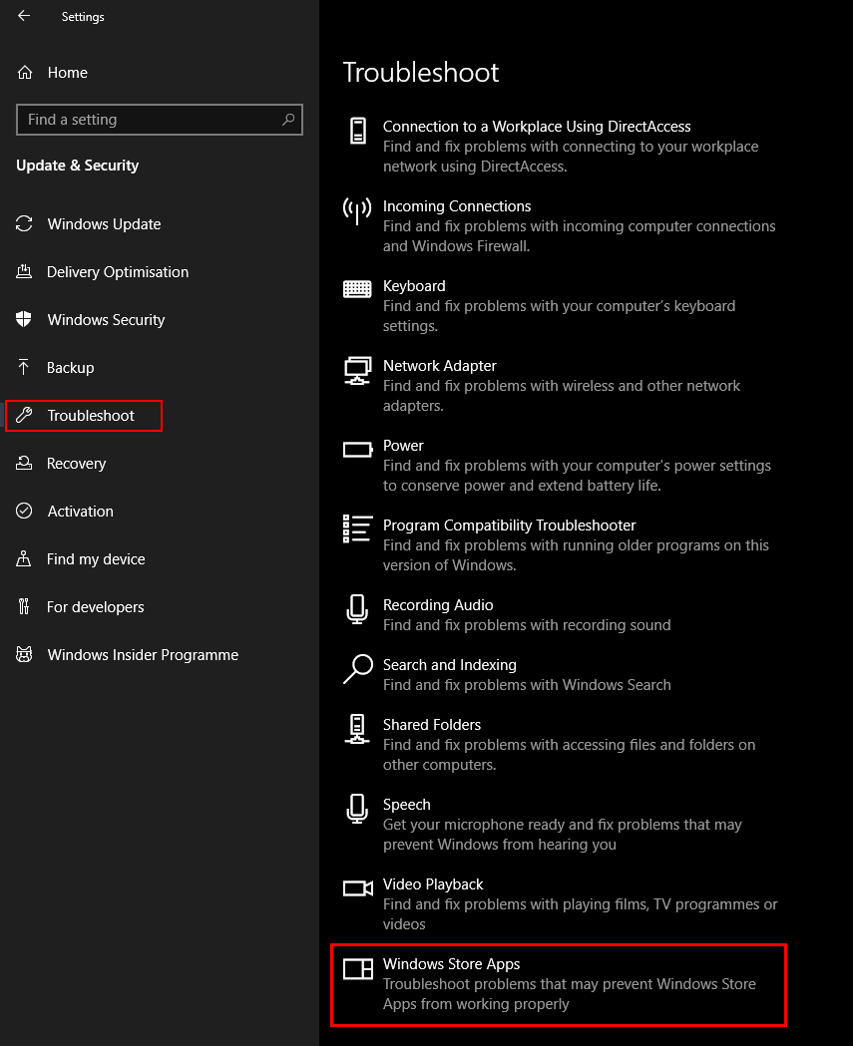Click the Incoming Connections antenna icon
The image size is (853, 1046).
click(x=357, y=210)
